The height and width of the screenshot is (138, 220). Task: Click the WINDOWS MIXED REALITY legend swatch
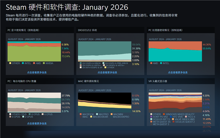[164, 114]
